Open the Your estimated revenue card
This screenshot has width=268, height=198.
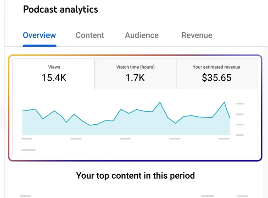[216, 73]
